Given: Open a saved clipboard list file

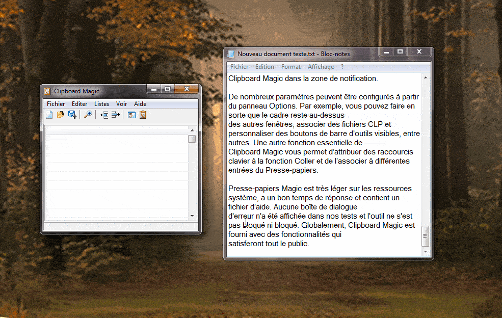Looking at the screenshot, I should click(61, 115).
